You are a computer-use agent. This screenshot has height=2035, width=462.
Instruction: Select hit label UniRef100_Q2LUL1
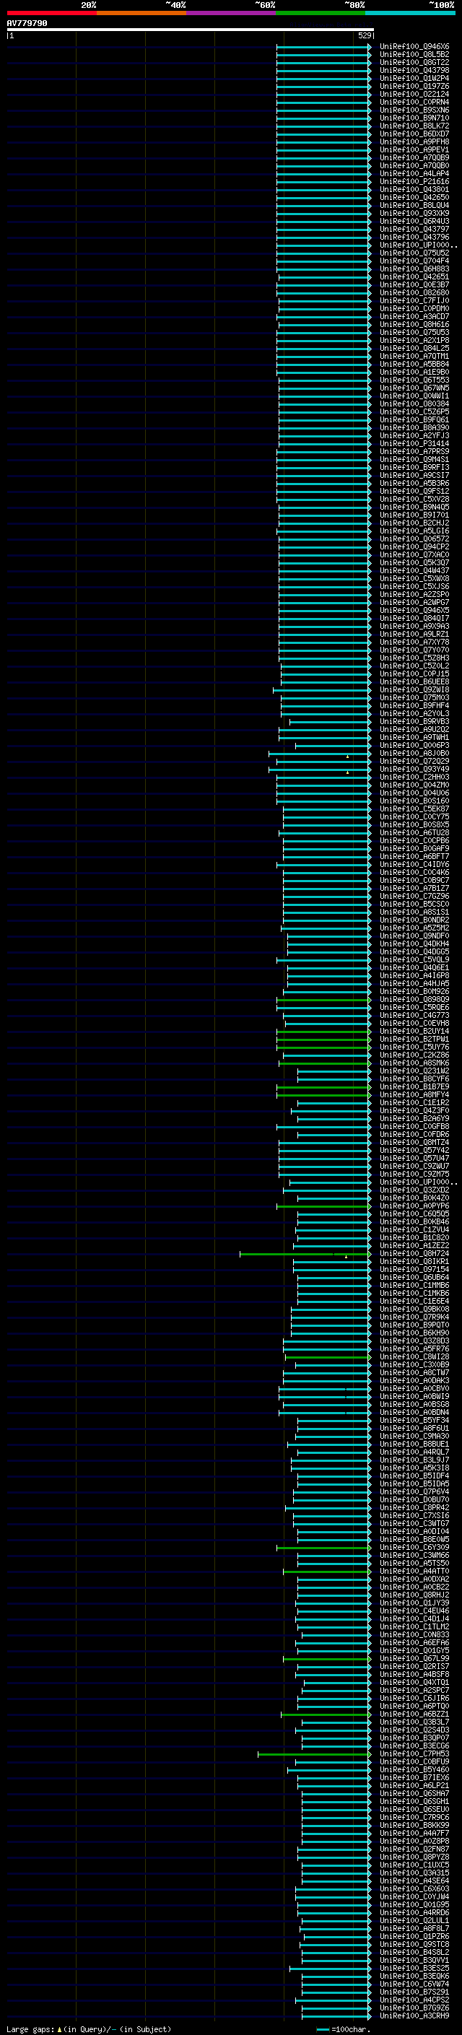pyautogui.click(x=414, y=1919)
